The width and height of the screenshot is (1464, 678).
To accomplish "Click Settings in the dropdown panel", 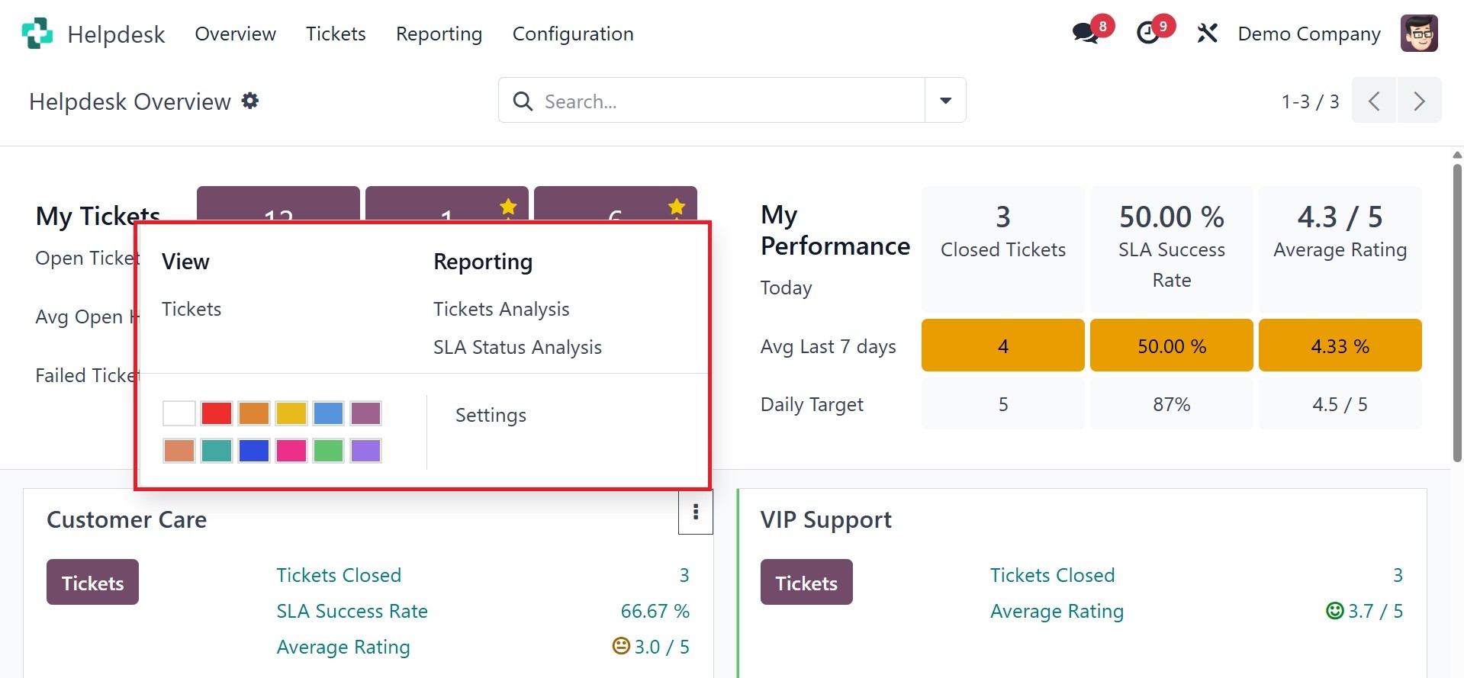I will [491, 415].
